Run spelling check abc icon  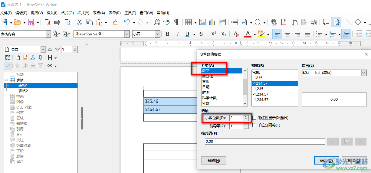pos(167,22)
